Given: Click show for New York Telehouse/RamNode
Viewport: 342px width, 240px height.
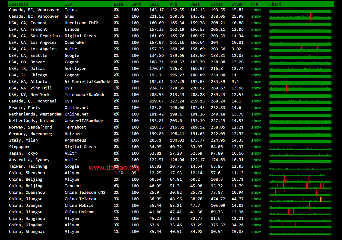Looking at the screenshot, I should pos(256,95).
